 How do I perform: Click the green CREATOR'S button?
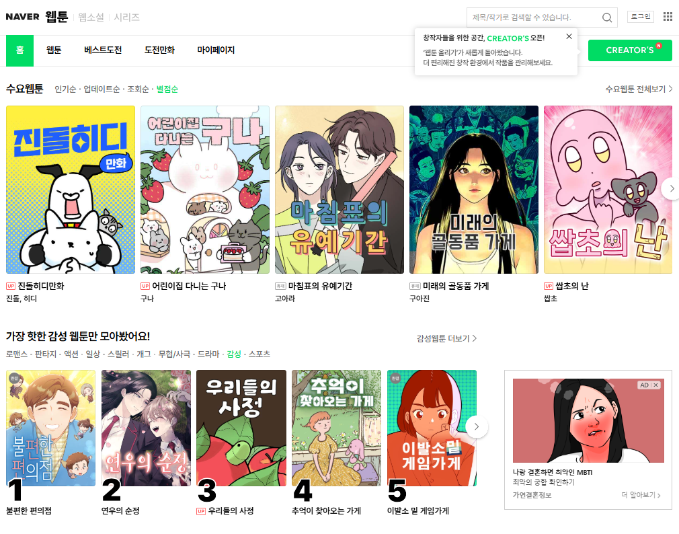point(630,50)
